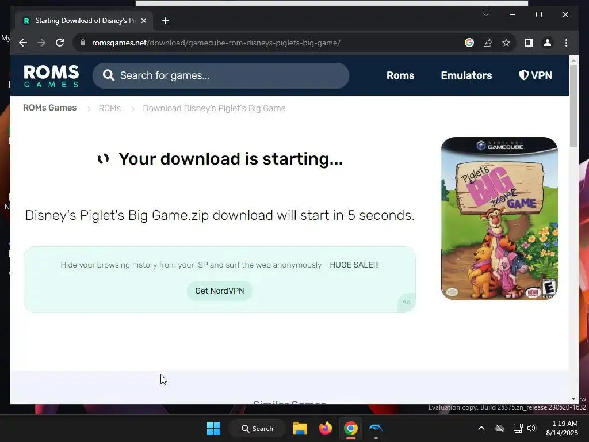Expand the tab search dropdown
The image size is (589, 442).
(485, 14)
